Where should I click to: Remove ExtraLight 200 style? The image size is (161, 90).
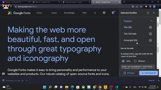pyautogui.click(x=150, y=40)
